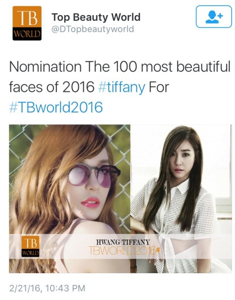Tap the Top Beauty World display name
Screen dimensions: 235x300
(96, 17)
